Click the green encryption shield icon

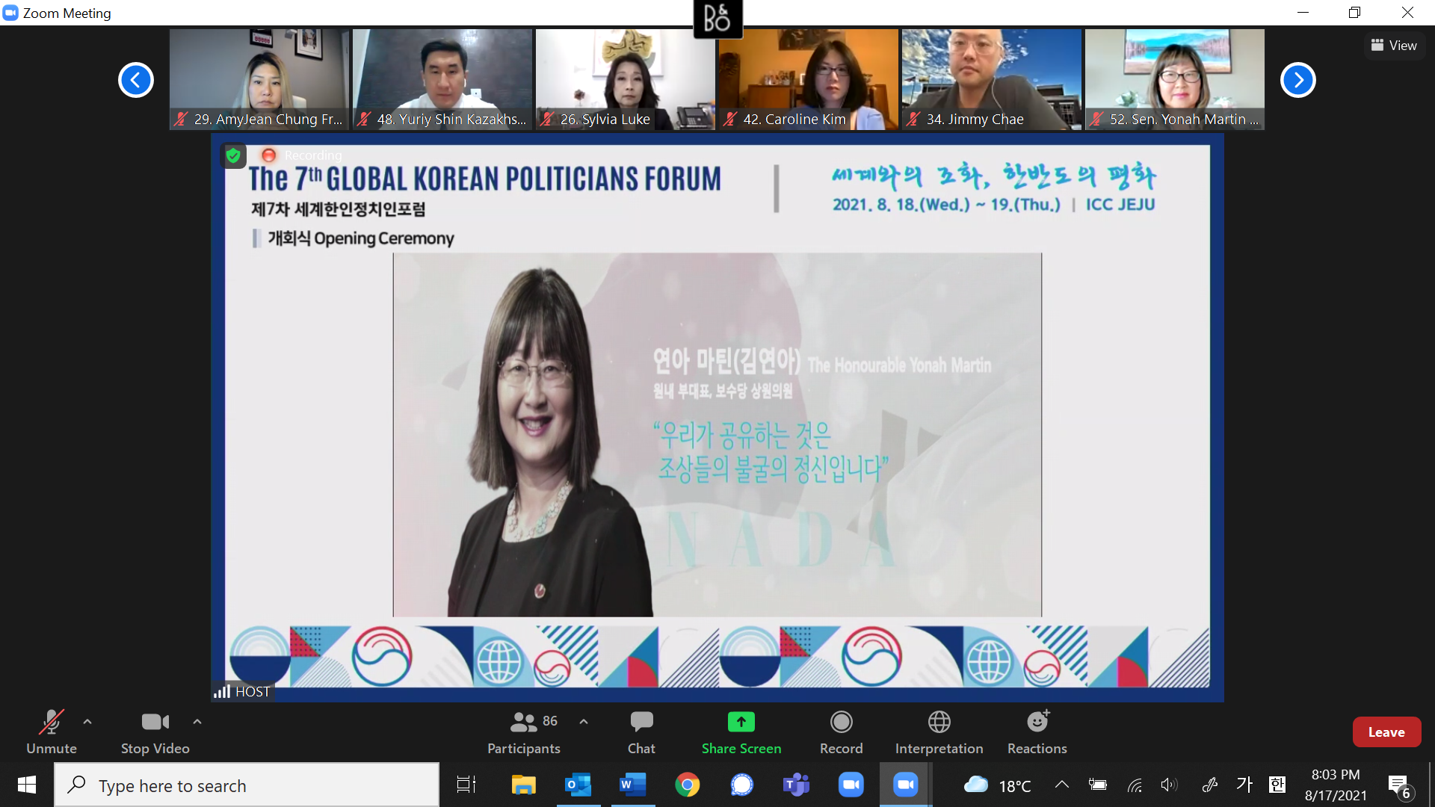coord(233,155)
